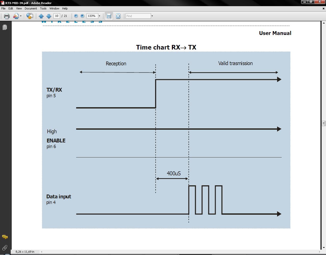Click the collaborate people icon
Screen dimensions: 326x255
pos(16,16)
